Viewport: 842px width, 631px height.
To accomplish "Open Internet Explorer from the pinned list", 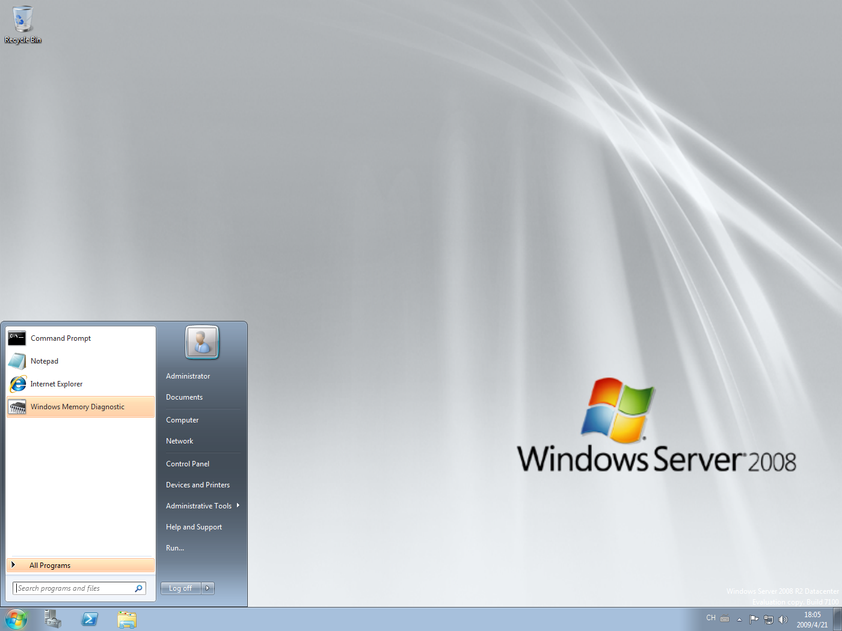I will [x=81, y=384].
